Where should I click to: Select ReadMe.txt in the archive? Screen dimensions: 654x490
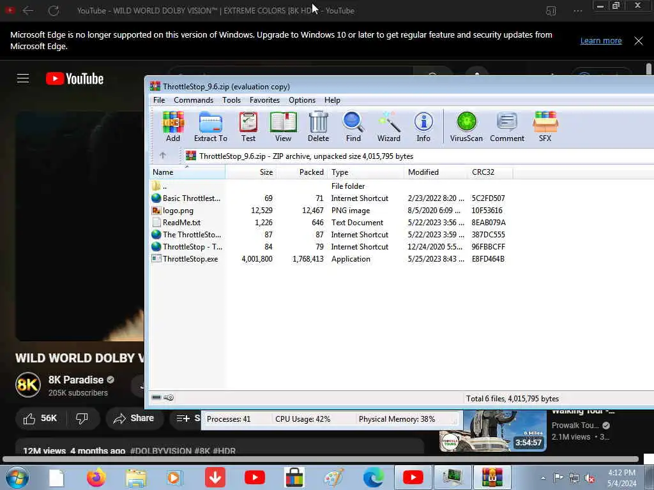(176, 223)
